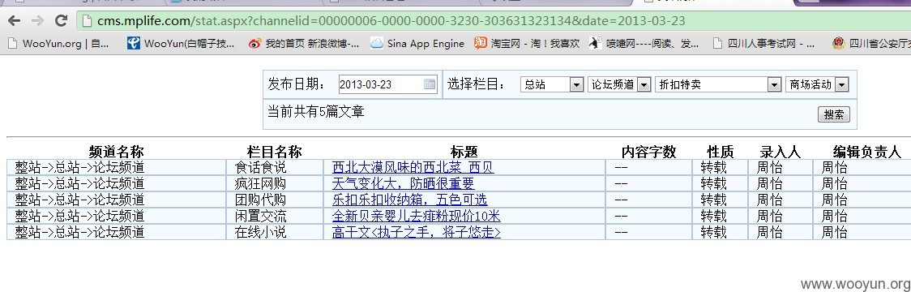Expand the 商场活动 dropdown
Viewport: 911px width, 292px height.
[x=817, y=84]
